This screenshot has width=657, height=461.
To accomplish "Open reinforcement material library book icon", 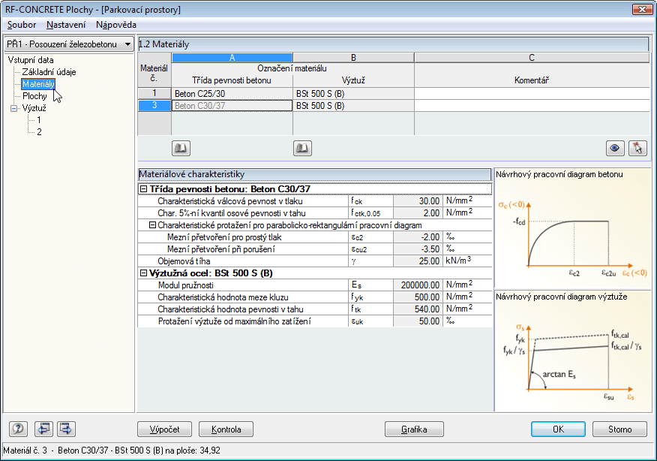I will (x=302, y=148).
